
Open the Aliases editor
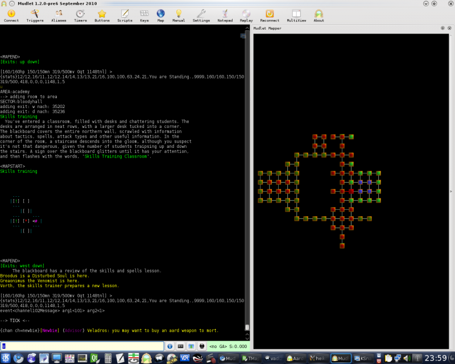point(59,16)
